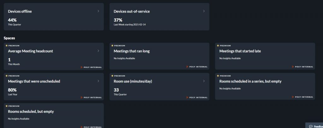Click Poly Internal icon on Meetings that ran long
The width and height of the screenshot is (323, 128).
click(x=187, y=67)
